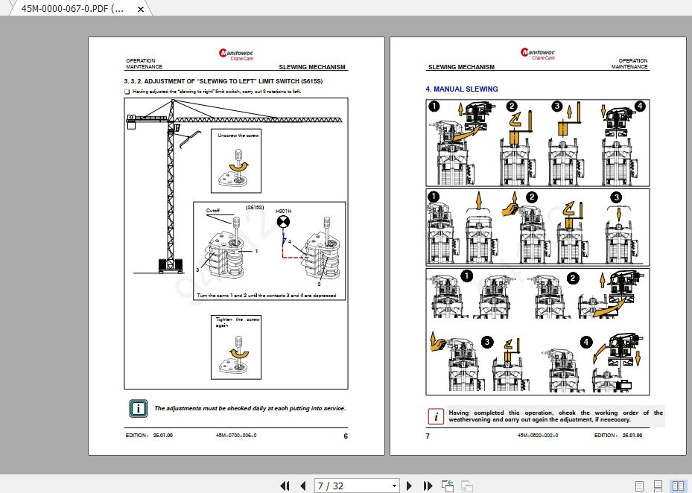Return to the previous view
The height and width of the screenshot is (493, 692).
(447, 486)
